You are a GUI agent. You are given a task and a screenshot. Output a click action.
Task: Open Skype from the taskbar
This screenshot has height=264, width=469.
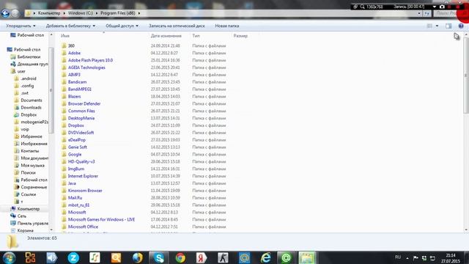tap(158, 257)
